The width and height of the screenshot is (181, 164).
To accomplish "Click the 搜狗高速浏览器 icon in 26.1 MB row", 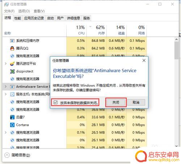I will [12, 140].
